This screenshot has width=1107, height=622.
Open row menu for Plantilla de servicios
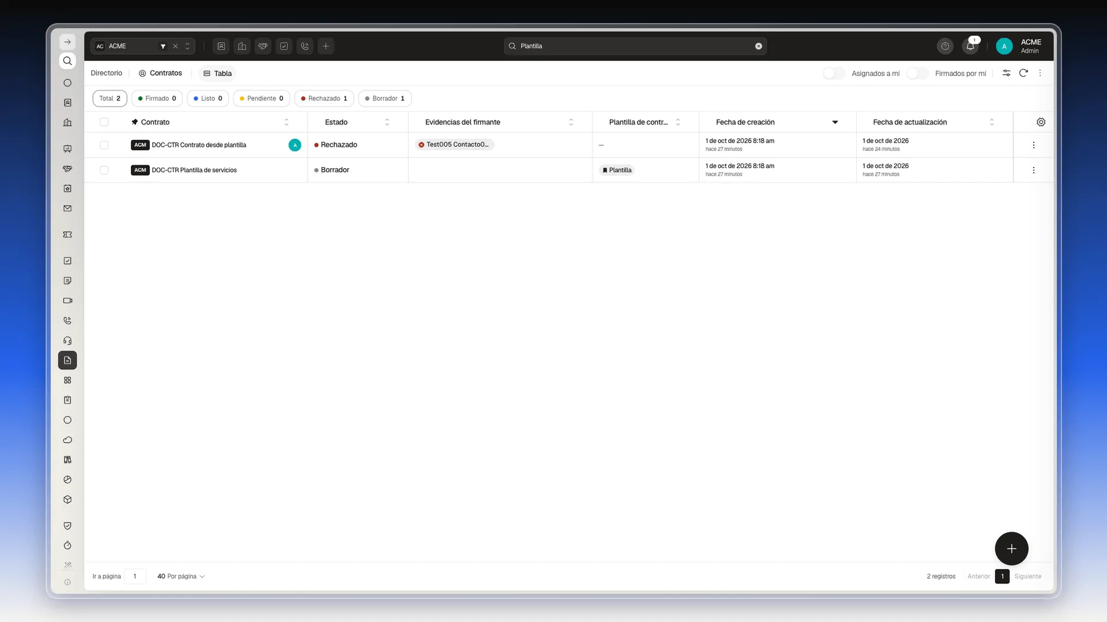point(1033,170)
